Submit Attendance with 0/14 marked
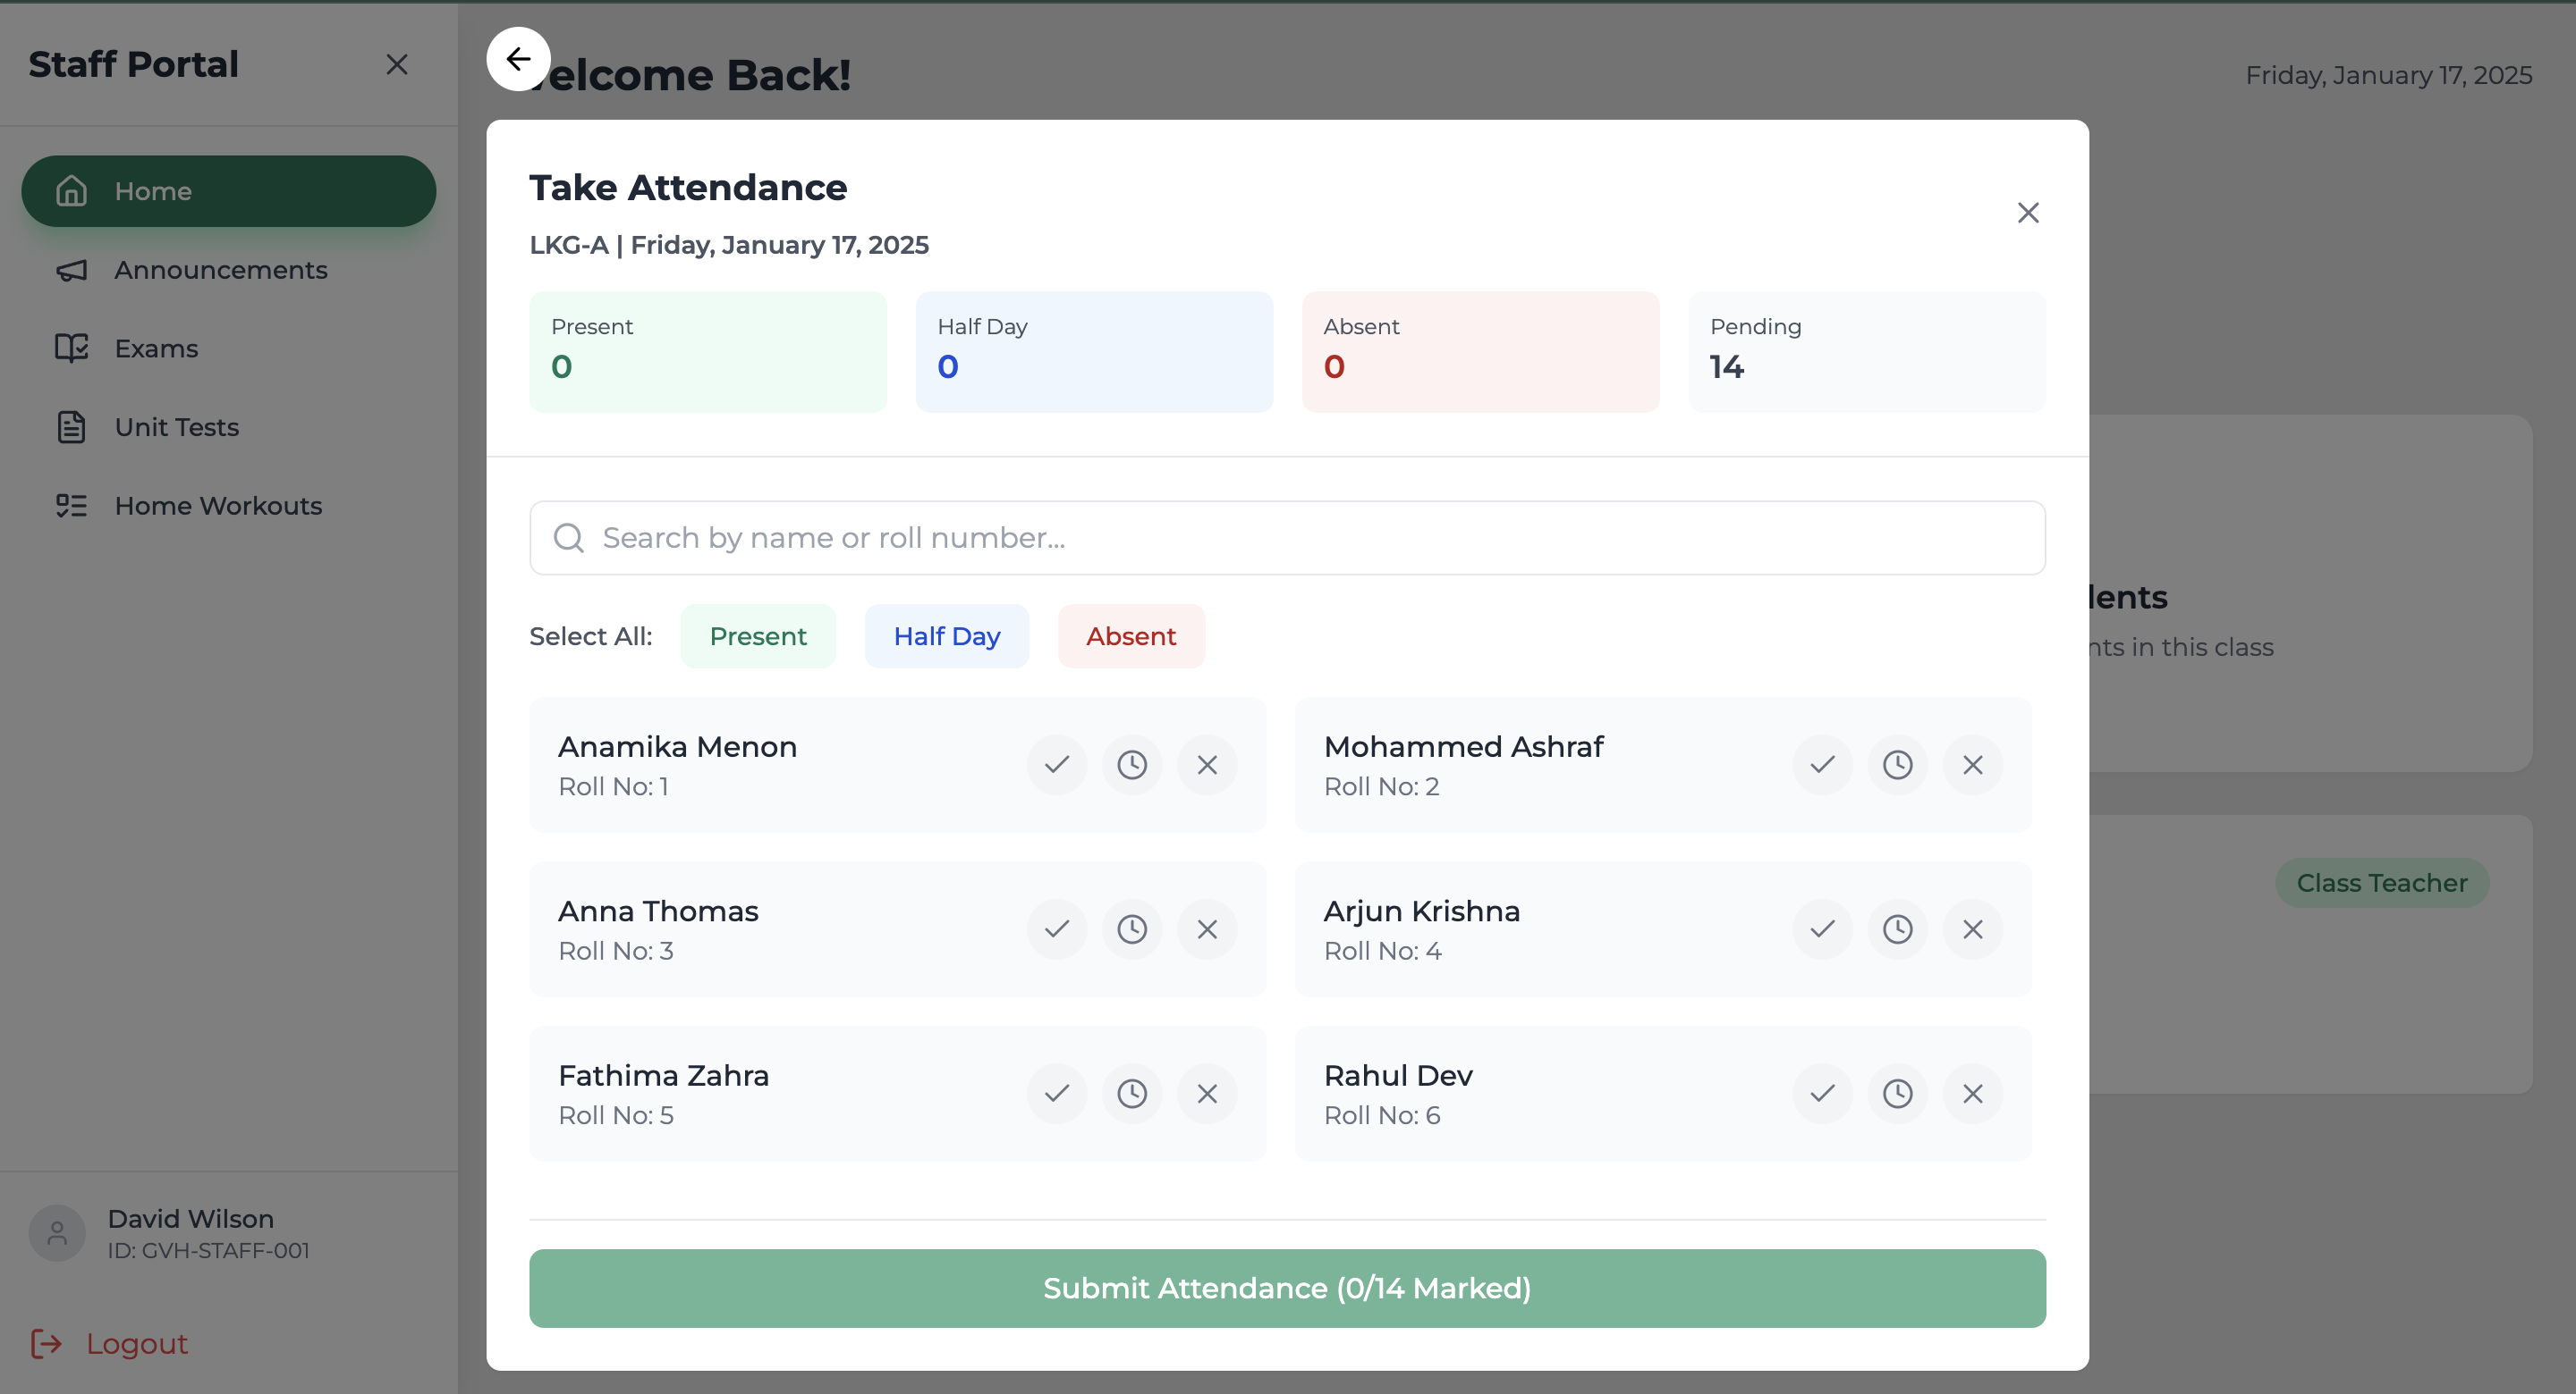 (1286, 1288)
